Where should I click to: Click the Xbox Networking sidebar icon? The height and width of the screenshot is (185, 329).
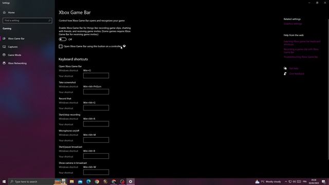point(4,63)
